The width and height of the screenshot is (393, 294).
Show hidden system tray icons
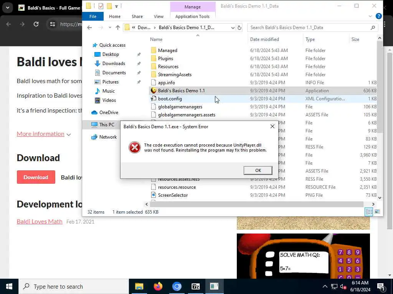pyautogui.click(x=325, y=286)
